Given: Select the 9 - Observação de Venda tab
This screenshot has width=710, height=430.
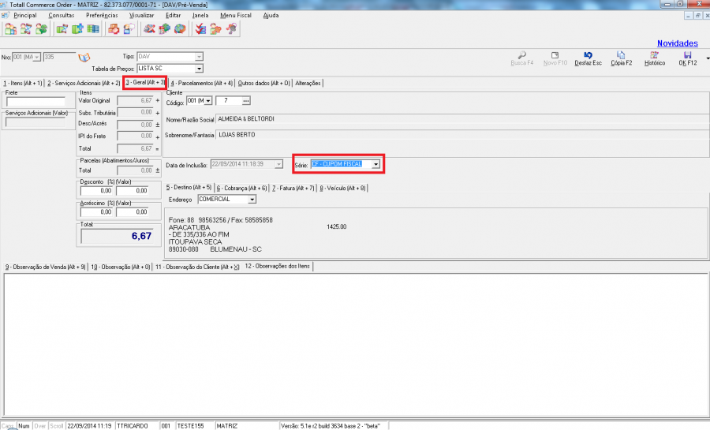Looking at the screenshot, I should (43, 267).
